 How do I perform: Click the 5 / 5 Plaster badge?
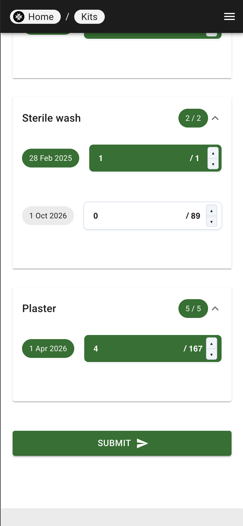coord(193,309)
